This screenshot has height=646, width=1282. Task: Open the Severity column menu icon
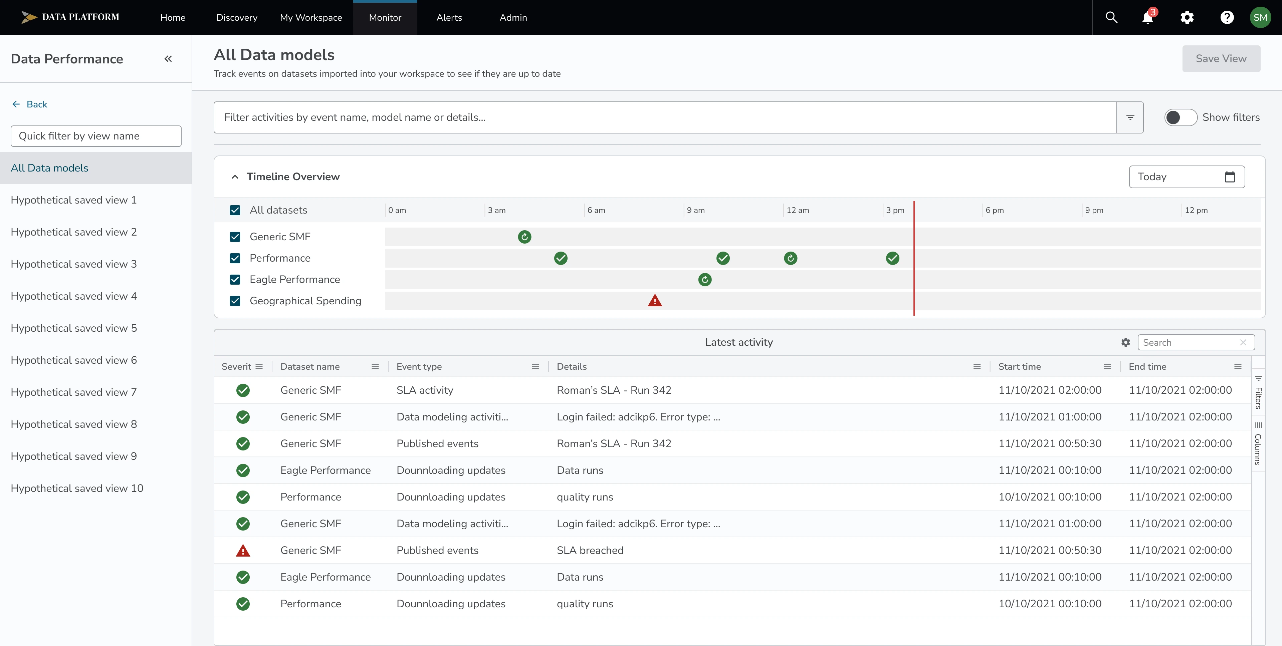coord(259,366)
